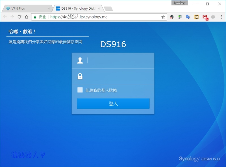Screen dimensions: 226x167
Task: Maximize the browser window
Action: pyautogui.click(x=207, y=4)
